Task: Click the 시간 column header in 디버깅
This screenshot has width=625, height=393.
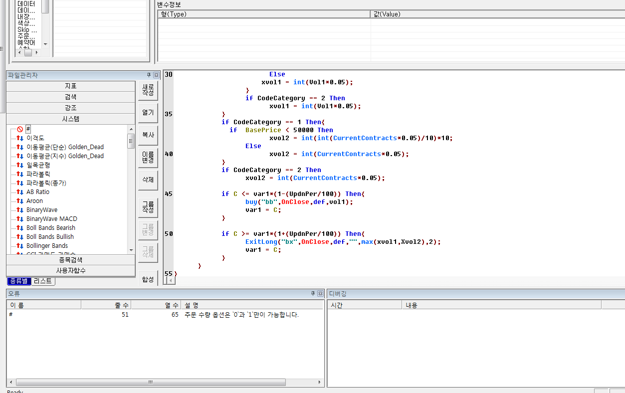Action: tap(364, 305)
